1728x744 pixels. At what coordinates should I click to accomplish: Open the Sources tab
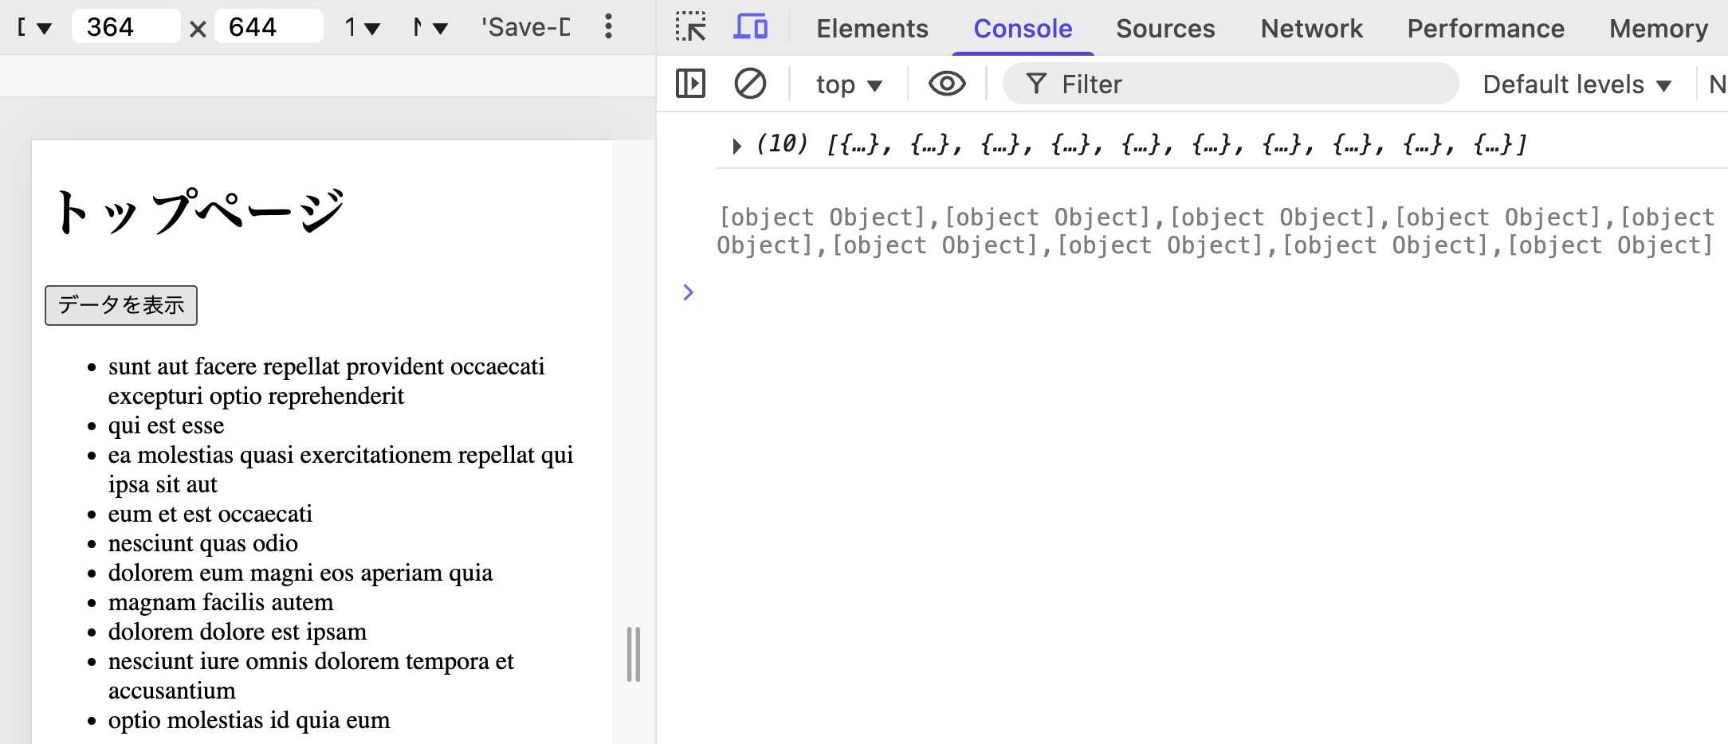click(x=1164, y=29)
